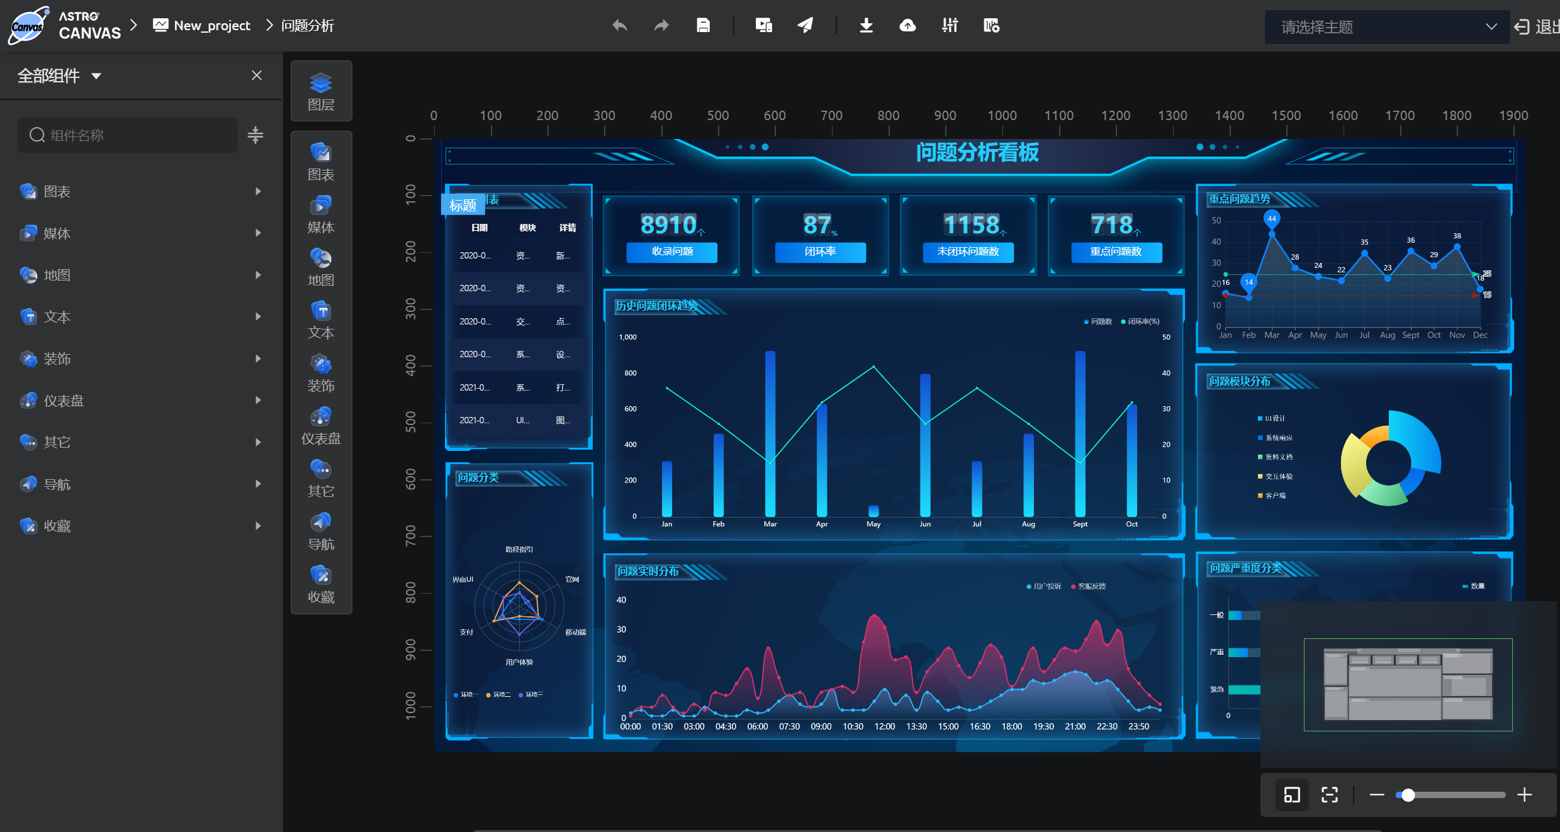
Task: Click the paper plane publish icon
Action: (805, 26)
